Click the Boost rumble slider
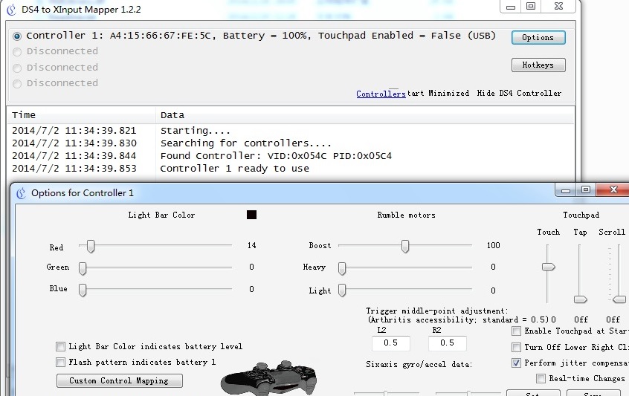Screen dimensions: 629x396 pos(405,246)
